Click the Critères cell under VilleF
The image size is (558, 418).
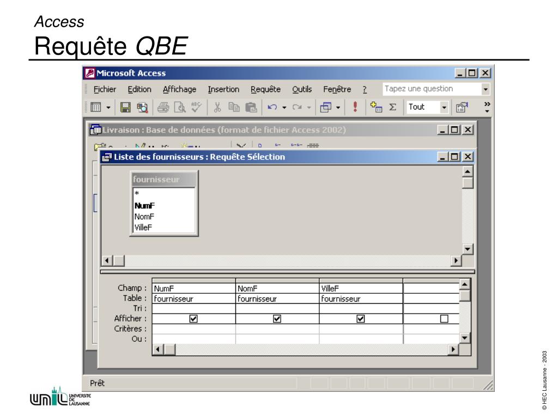click(361, 329)
